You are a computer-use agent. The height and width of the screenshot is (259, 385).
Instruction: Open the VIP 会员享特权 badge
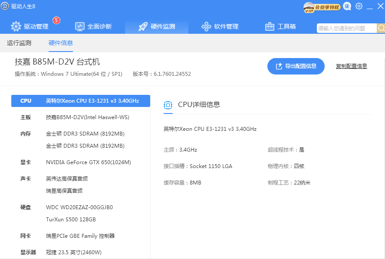pyautogui.click(x=322, y=7)
